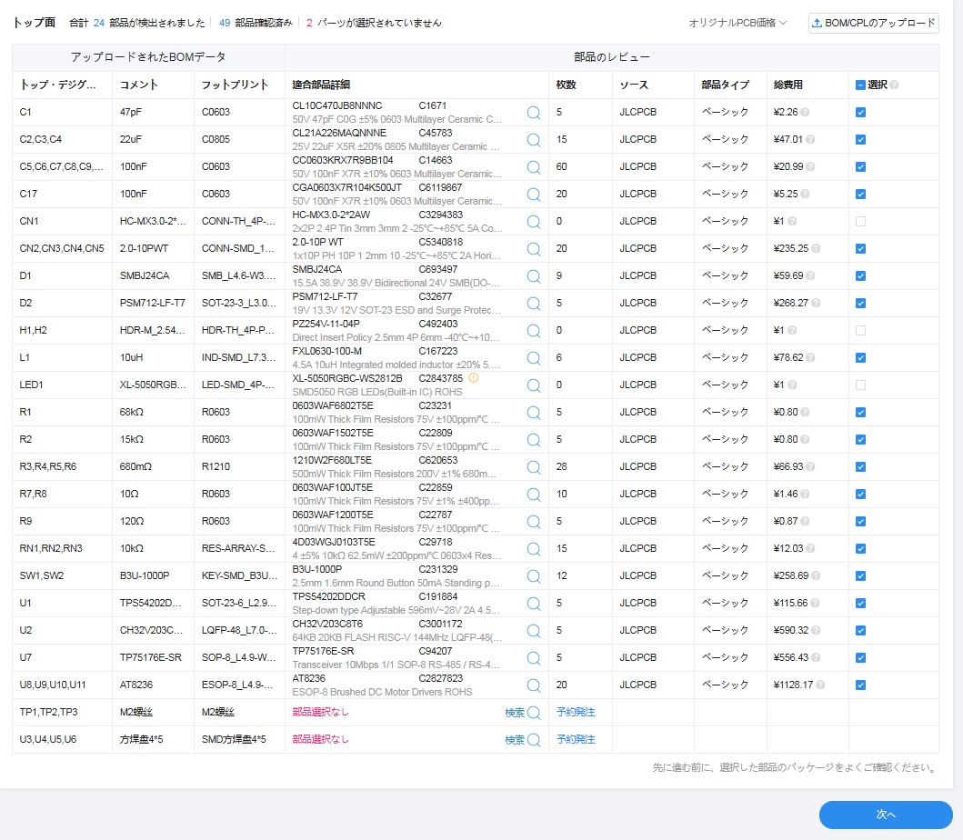Click the magnifier for CL21A226MAQNNNE part

point(534,140)
